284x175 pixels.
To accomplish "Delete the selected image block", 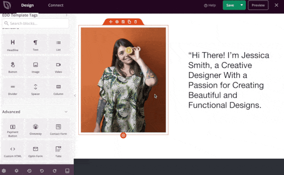I will 136,22.
